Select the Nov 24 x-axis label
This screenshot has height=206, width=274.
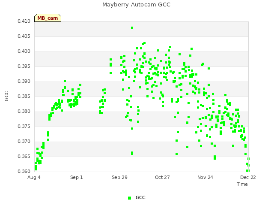coord(205,177)
